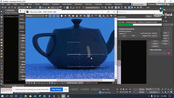Image resolution: width=174 pixels, height=98 pixels.
Task: Click the Pan View hand icon
Action: (166, 92)
